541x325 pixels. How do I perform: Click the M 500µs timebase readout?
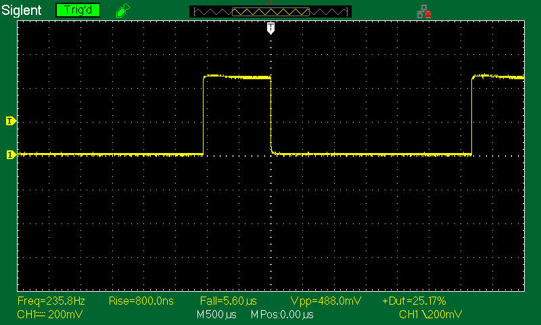pyautogui.click(x=216, y=315)
